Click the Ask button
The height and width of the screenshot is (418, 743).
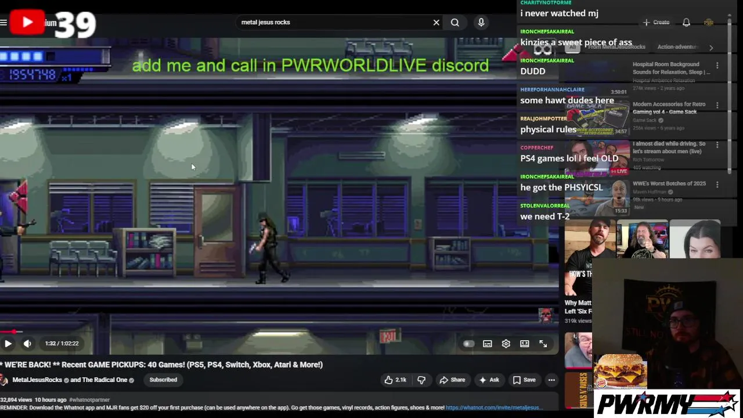coord(489,380)
